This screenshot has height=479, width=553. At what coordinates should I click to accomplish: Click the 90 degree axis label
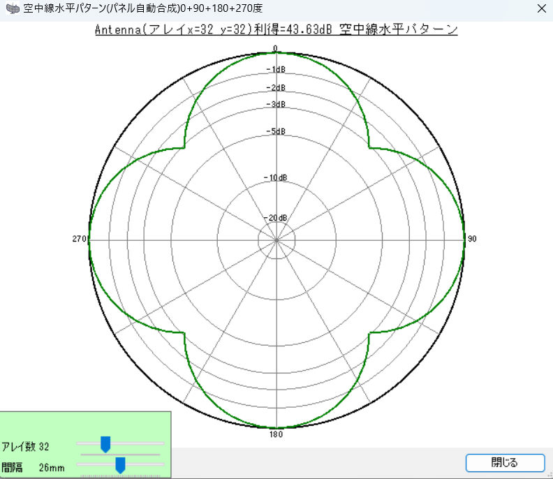472,239
